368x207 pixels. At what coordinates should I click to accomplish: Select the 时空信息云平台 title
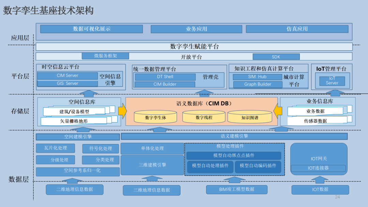tap(61, 67)
